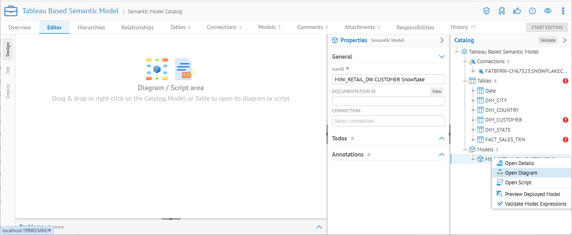
Task: Collapse the General section chevron
Action: (441, 57)
